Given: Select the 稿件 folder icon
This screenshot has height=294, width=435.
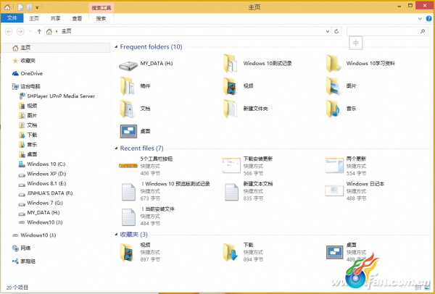Looking at the screenshot, I should (x=128, y=86).
